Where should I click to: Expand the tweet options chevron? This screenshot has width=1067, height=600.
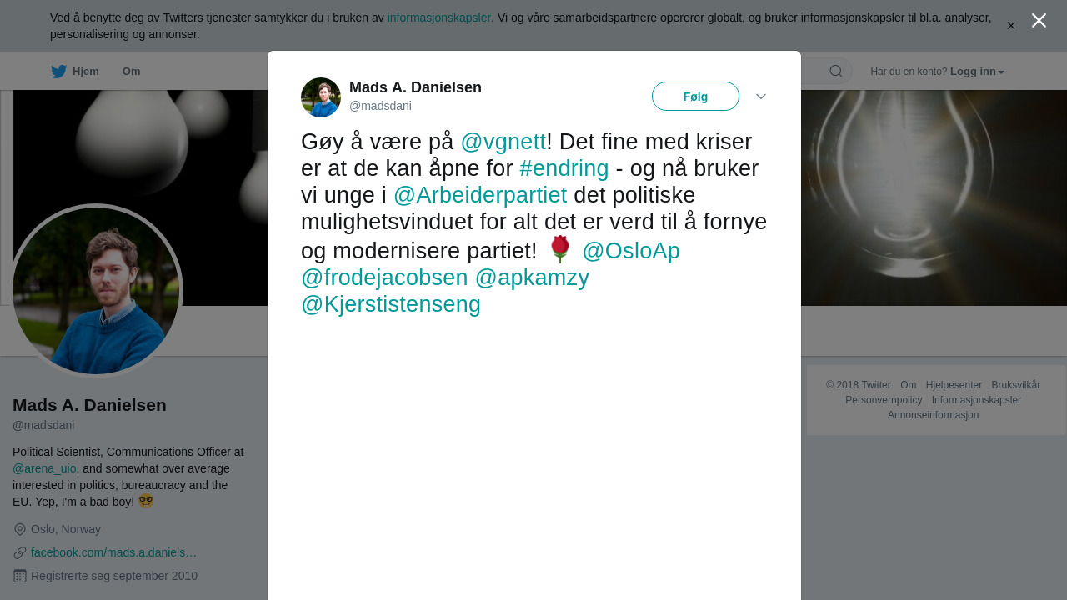tap(761, 97)
